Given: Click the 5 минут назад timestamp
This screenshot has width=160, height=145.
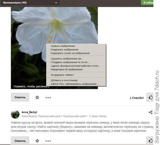Looking at the screenshot, I should pos(97,116).
